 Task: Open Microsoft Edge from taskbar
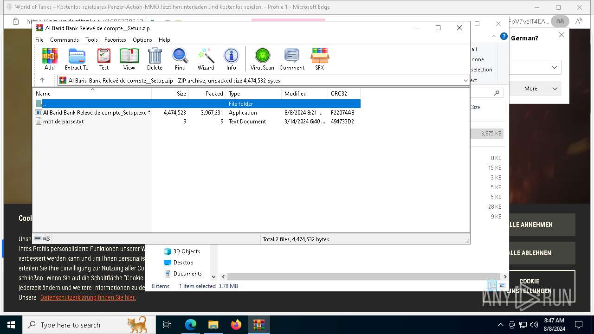click(x=191, y=325)
